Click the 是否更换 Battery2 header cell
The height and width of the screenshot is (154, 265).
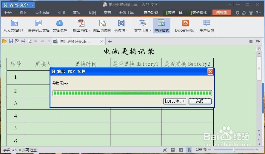[187, 64]
